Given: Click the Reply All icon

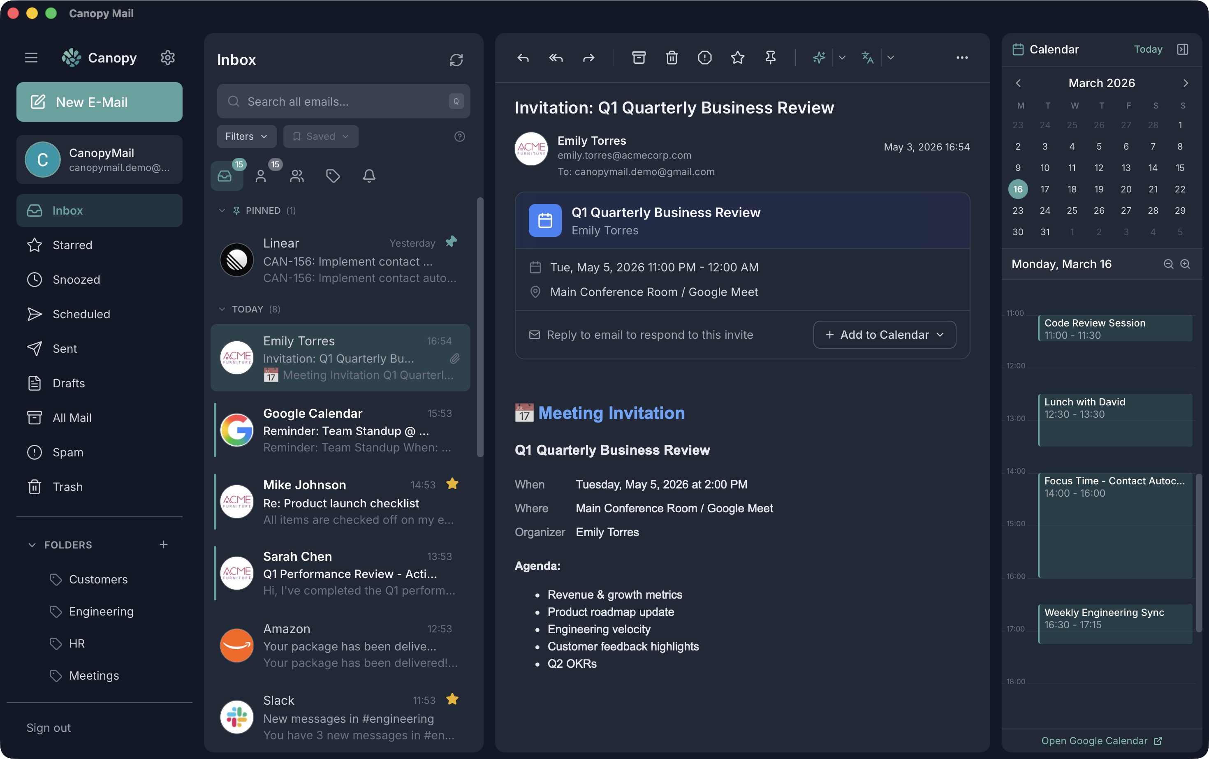Looking at the screenshot, I should click(556, 58).
